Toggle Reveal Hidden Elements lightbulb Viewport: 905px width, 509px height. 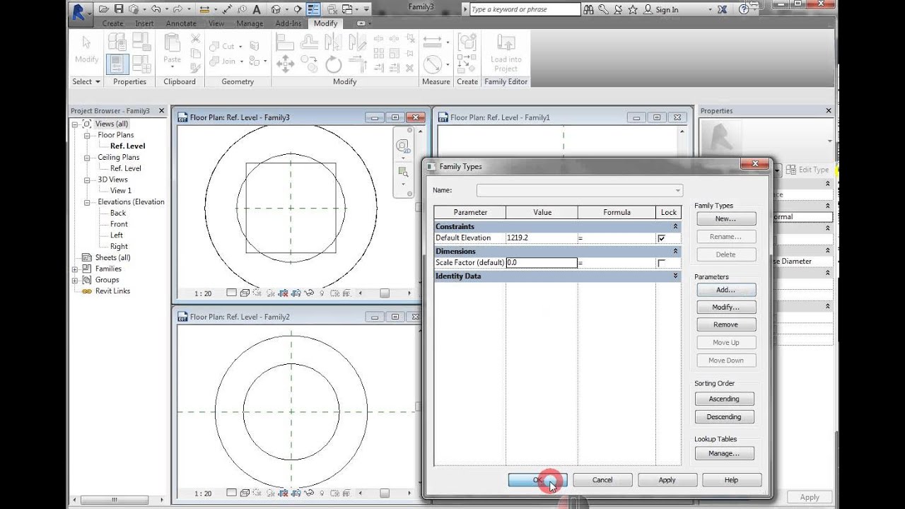coord(322,293)
